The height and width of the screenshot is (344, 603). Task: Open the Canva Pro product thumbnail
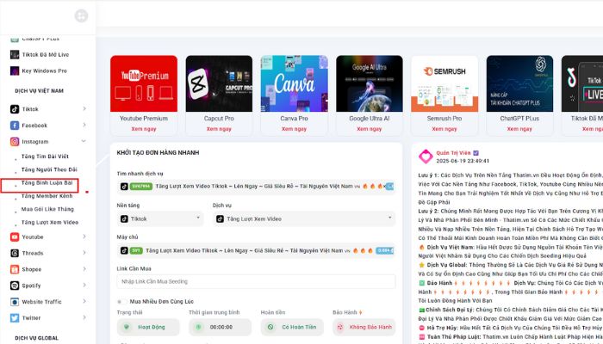pos(295,83)
